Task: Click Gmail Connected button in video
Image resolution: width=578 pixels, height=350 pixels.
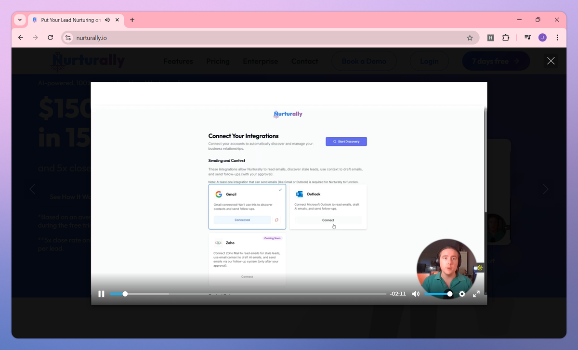Action: click(x=242, y=220)
